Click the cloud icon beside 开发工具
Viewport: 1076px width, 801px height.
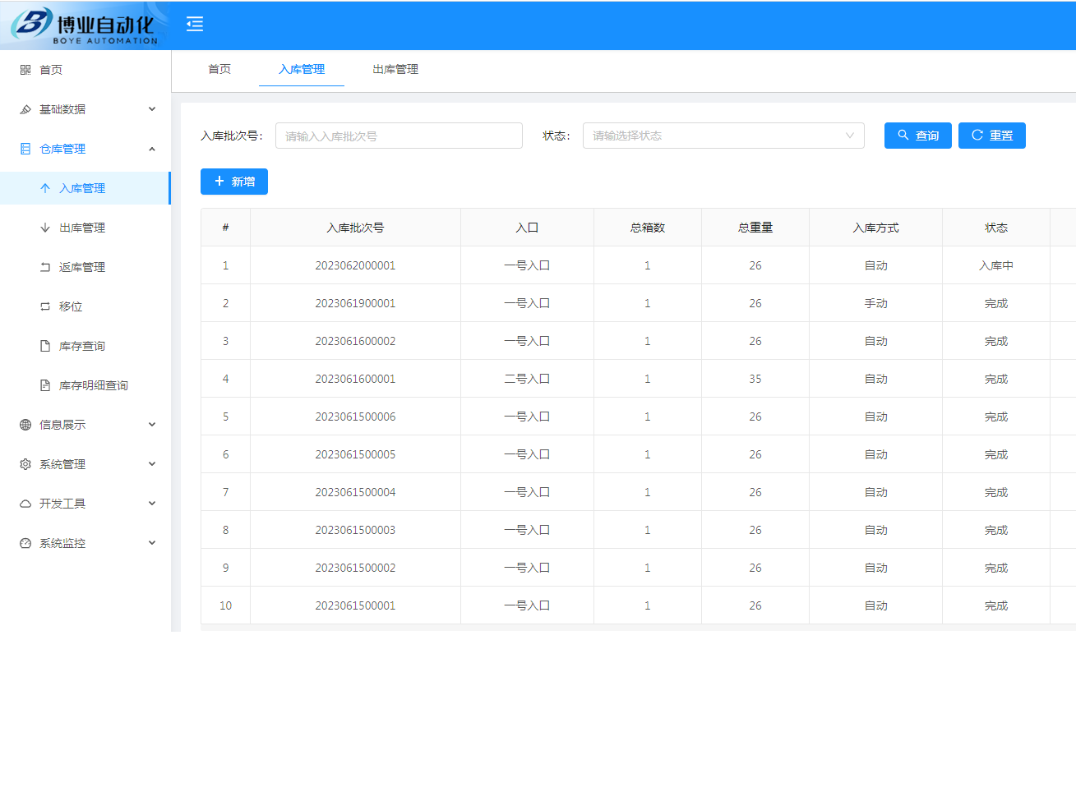[25, 504]
